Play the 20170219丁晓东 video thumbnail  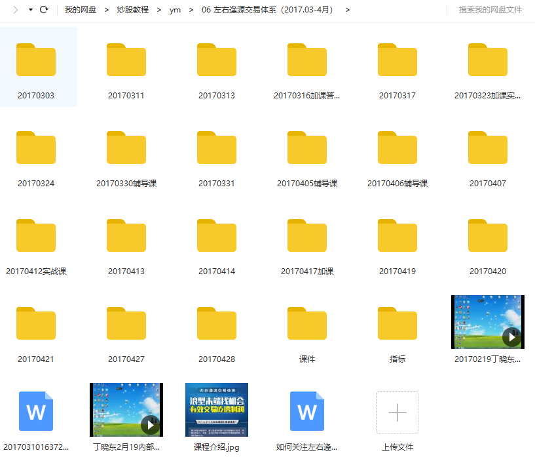(x=511, y=337)
